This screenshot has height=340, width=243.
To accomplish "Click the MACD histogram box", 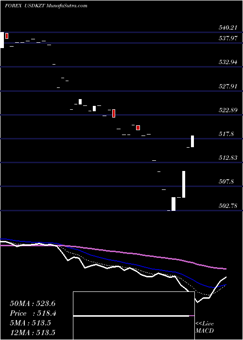I will (134, 316).
